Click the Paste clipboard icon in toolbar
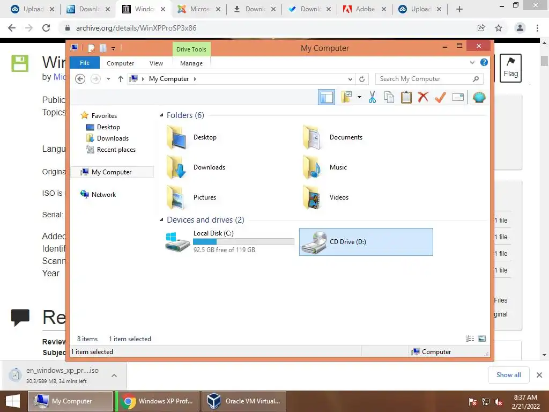549x412 pixels. (406, 97)
